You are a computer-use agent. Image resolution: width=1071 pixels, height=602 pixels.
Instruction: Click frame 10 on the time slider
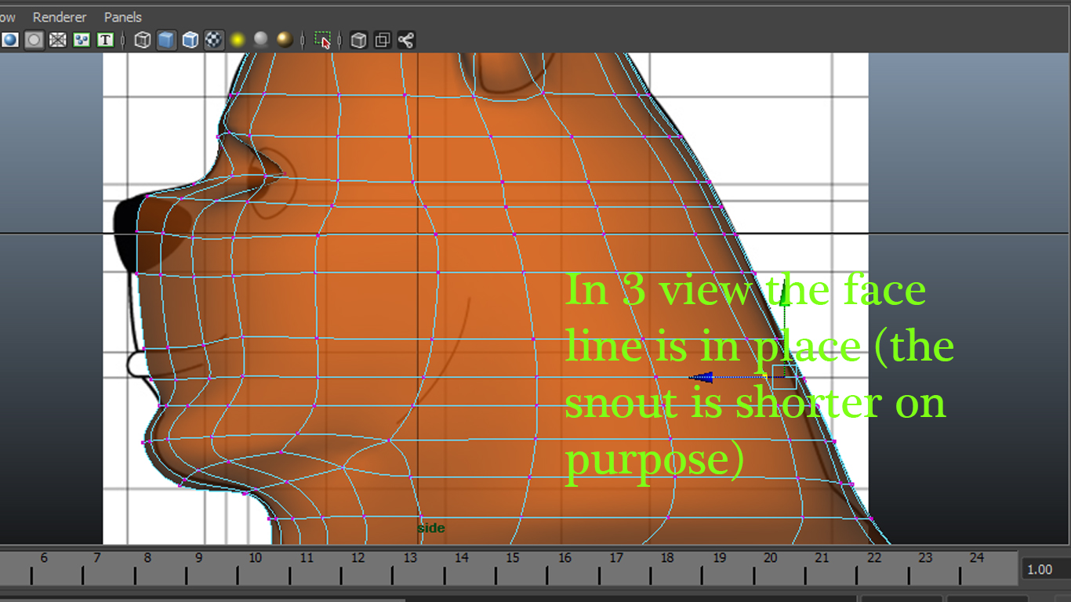tap(255, 558)
